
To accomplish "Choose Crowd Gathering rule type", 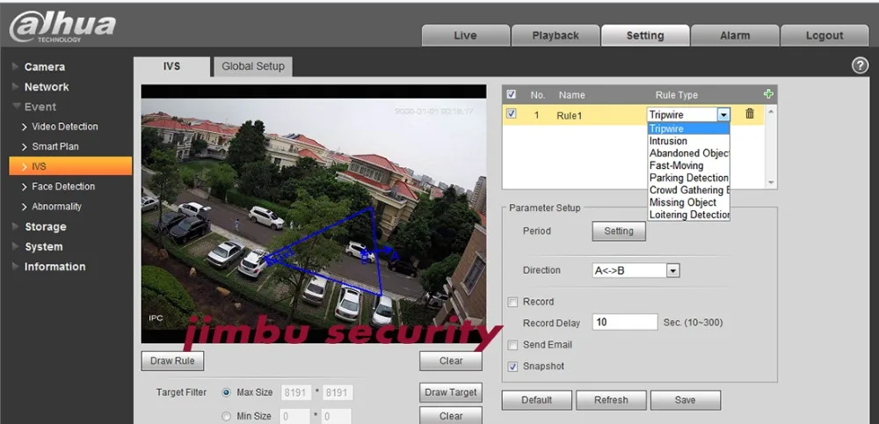I will pyautogui.click(x=688, y=190).
